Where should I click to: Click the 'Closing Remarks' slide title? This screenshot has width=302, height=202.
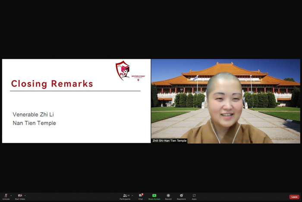point(52,84)
